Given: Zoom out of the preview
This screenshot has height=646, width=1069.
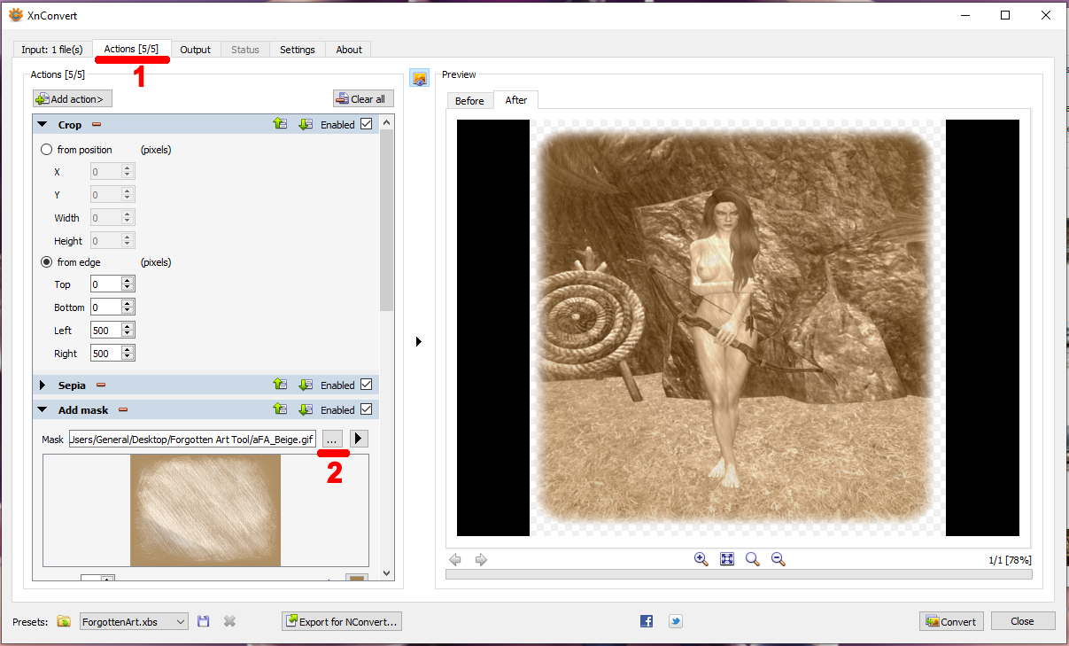Looking at the screenshot, I should 779,559.
